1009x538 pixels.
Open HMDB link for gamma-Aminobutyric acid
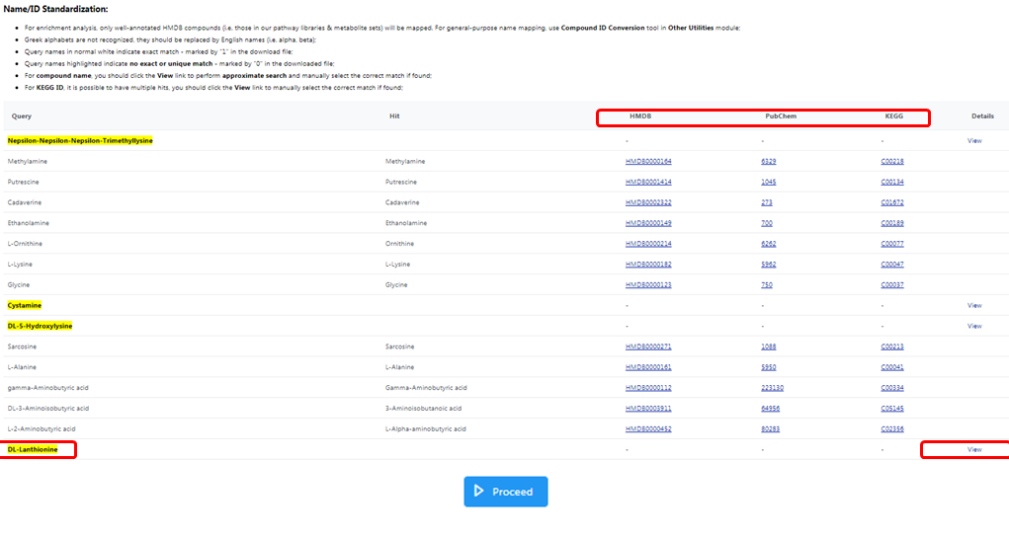tap(647, 388)
